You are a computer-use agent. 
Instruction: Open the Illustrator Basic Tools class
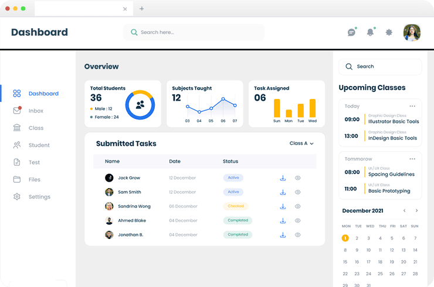coord(393,122)
